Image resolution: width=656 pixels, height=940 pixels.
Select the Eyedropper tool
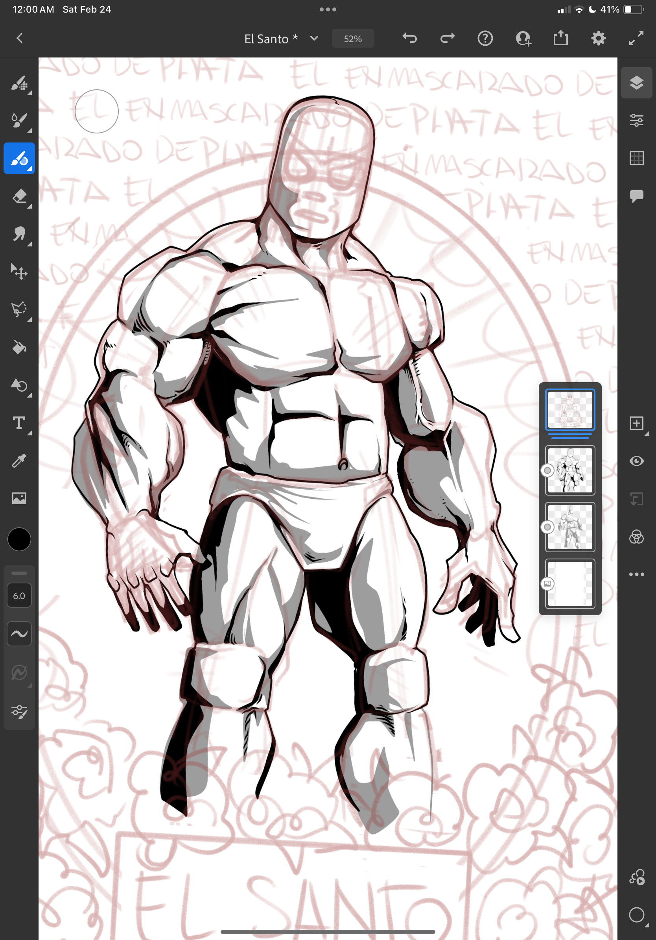point(19,461)
